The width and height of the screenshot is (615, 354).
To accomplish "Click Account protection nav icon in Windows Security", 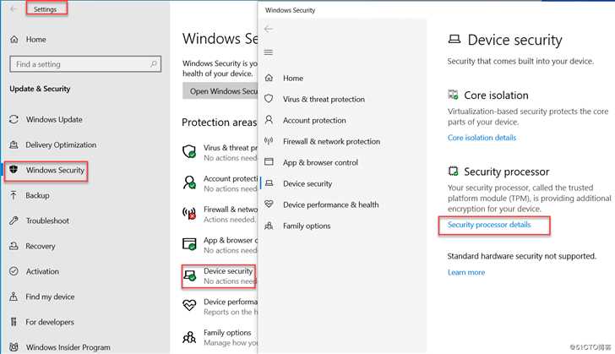I will 269,120.
